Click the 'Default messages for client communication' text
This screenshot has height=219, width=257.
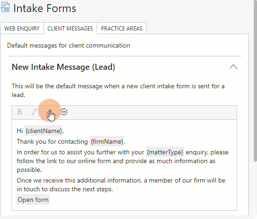pos(68,45)
